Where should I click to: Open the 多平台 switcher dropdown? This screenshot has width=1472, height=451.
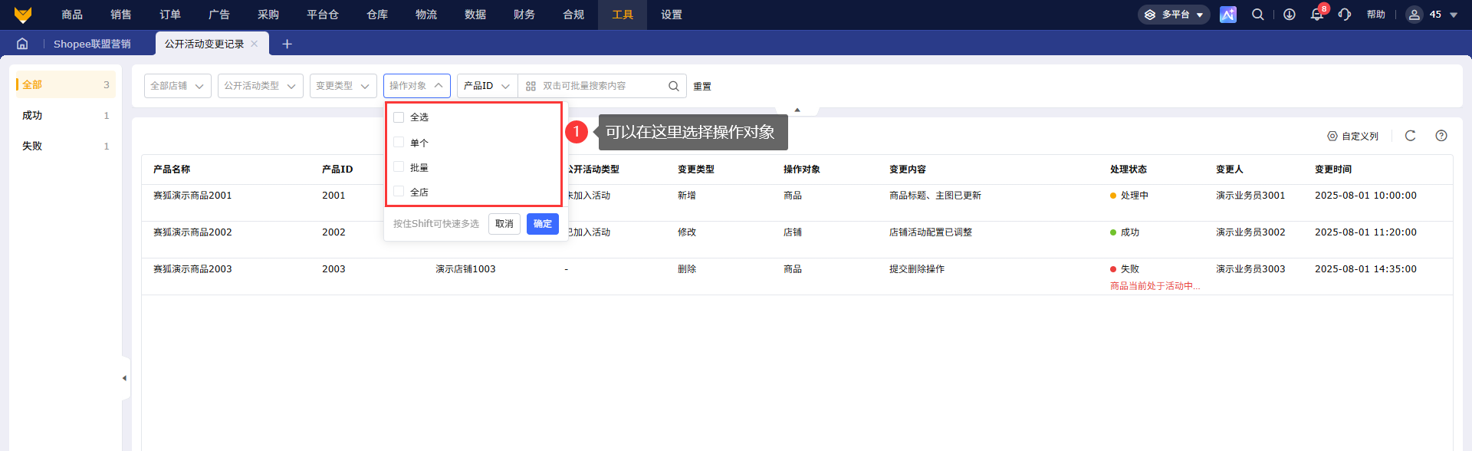click(1174, 15)
